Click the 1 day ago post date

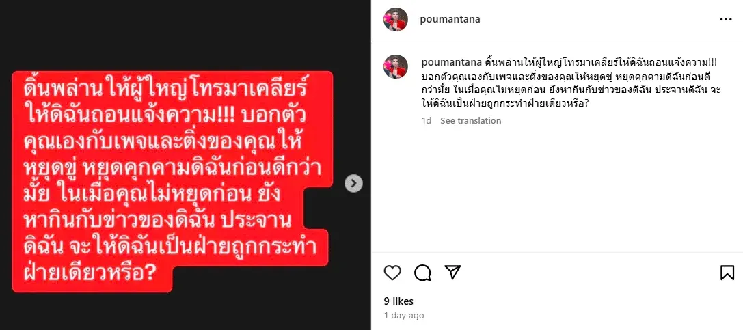click(x=404, y=316)
